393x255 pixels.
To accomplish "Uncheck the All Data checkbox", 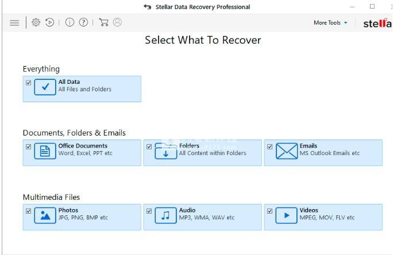I will click(28, 83).
